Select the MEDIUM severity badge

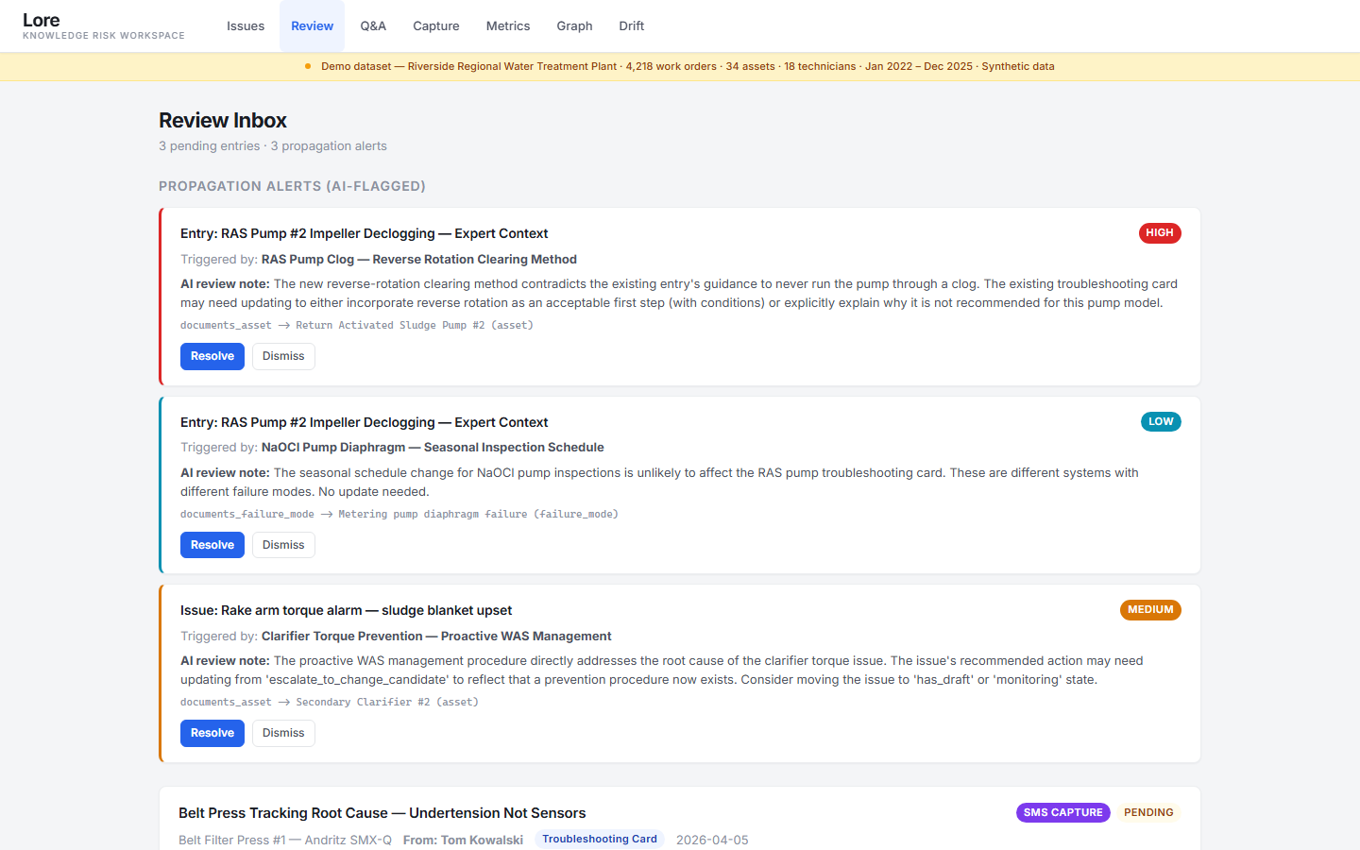pyautogui.click(x=1150, y=610)
